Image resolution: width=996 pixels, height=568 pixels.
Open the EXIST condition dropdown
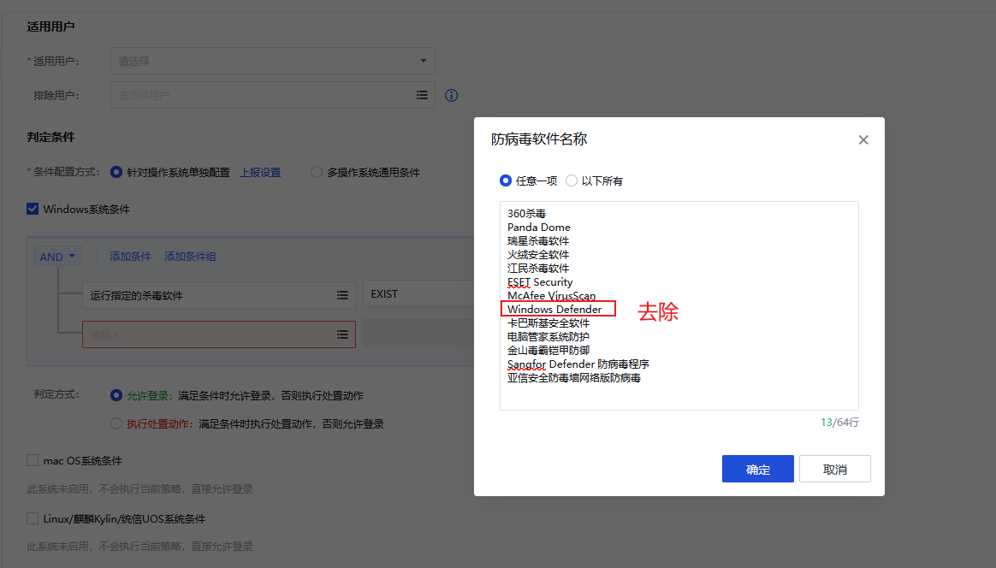click(x=418, y=294)
